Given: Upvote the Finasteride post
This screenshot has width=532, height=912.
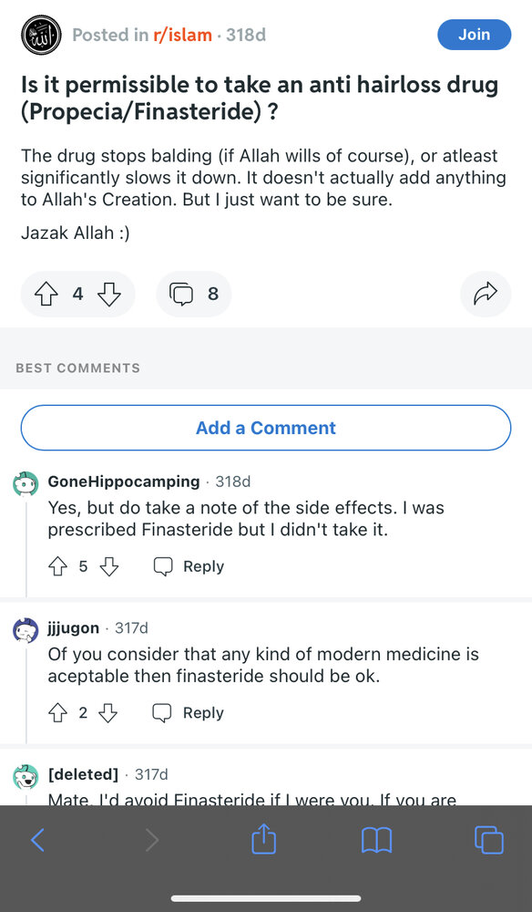Looking at the screenshot, I should (x=46, y=295).
